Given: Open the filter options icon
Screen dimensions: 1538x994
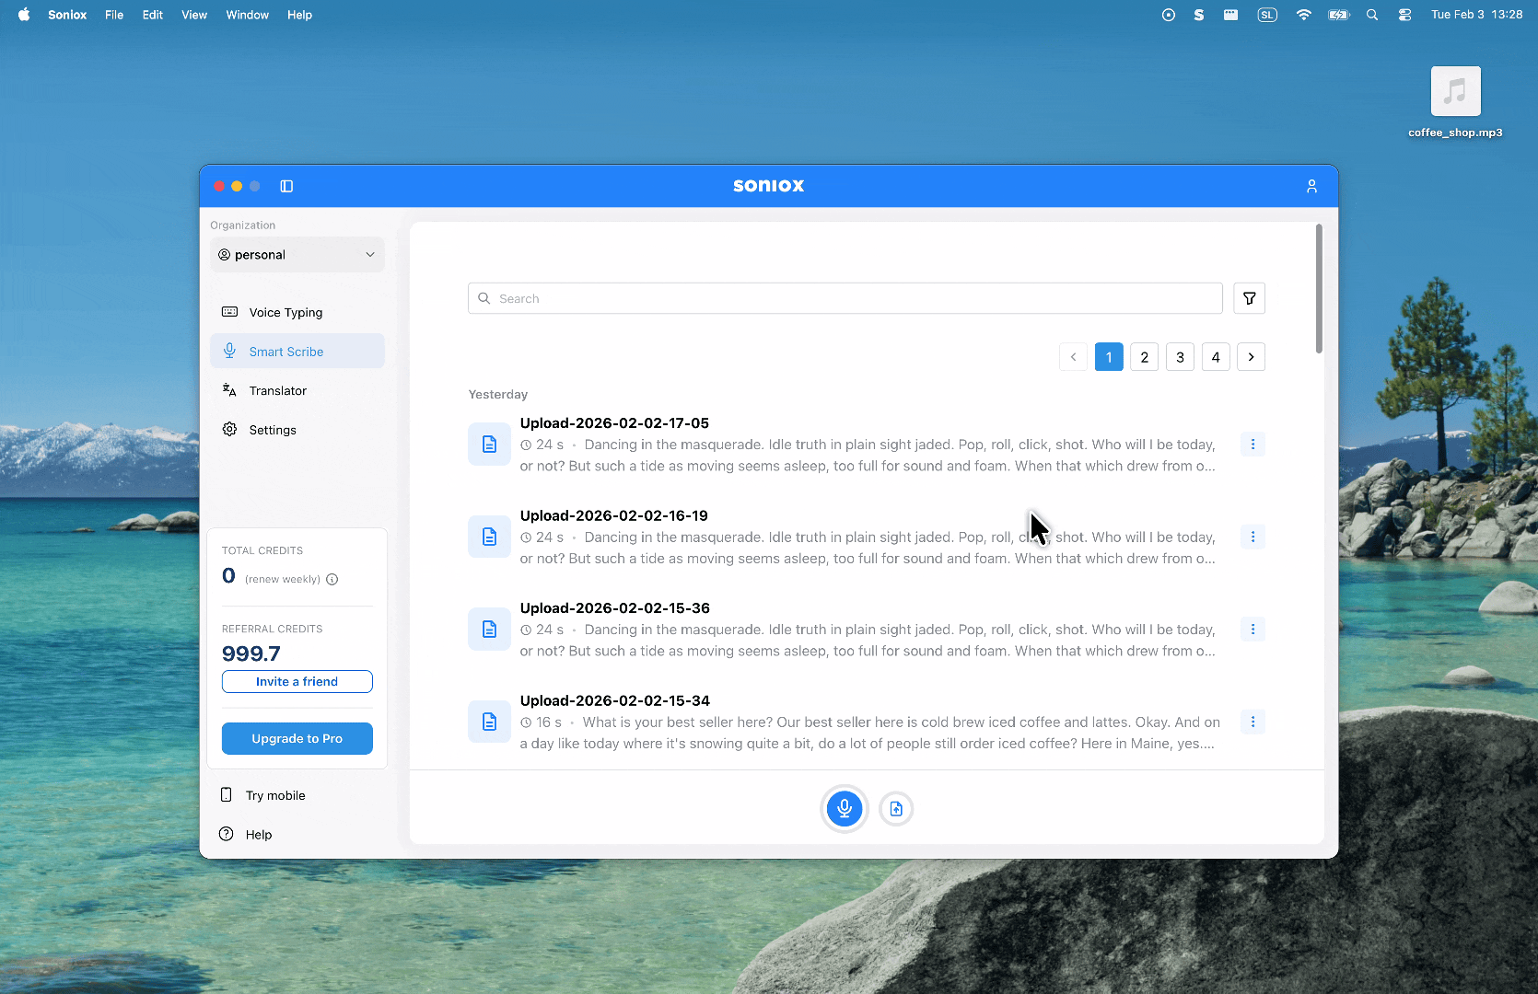Looking at the screenshot, I should click(x=1249, y=298).
